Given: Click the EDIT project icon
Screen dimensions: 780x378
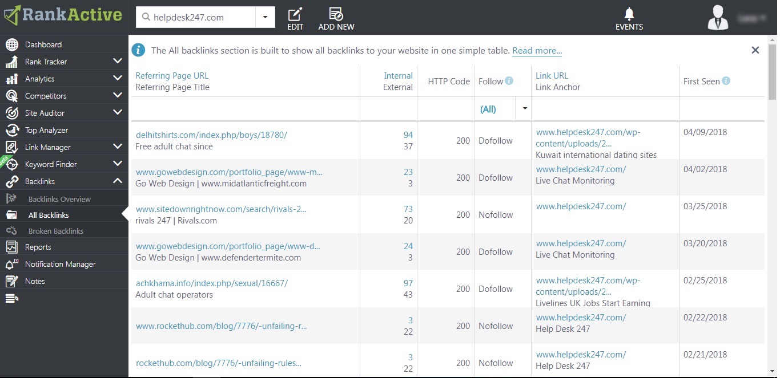Looking at the screenshot, I should point(295,14).
